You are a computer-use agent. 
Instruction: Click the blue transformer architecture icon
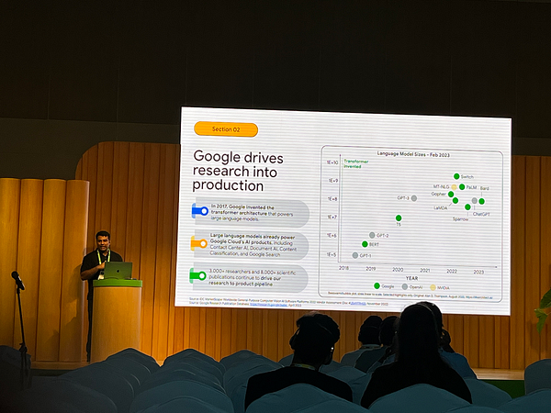coord(199,211)
